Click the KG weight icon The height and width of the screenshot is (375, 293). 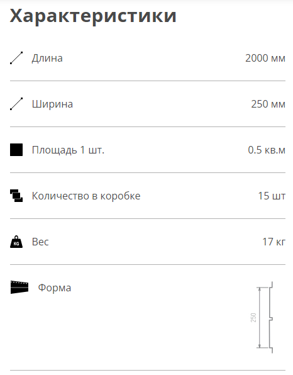tap(16, 242)
